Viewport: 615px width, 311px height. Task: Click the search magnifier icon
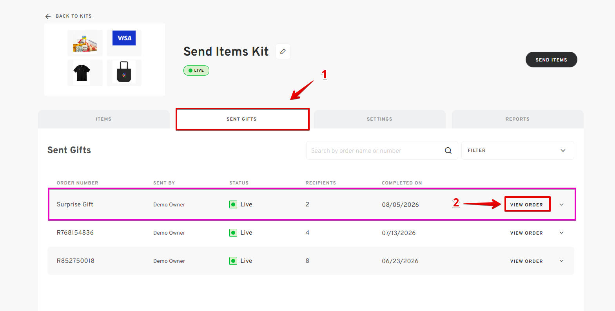pyautogui.click(x=448, y=150)
